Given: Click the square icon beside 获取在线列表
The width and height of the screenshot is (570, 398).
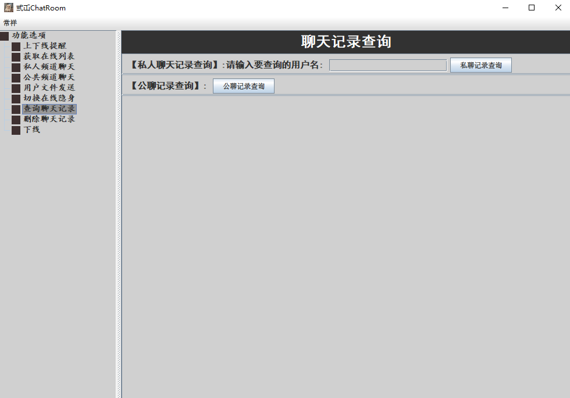Looking at the screenshot, I should (16, 56).
